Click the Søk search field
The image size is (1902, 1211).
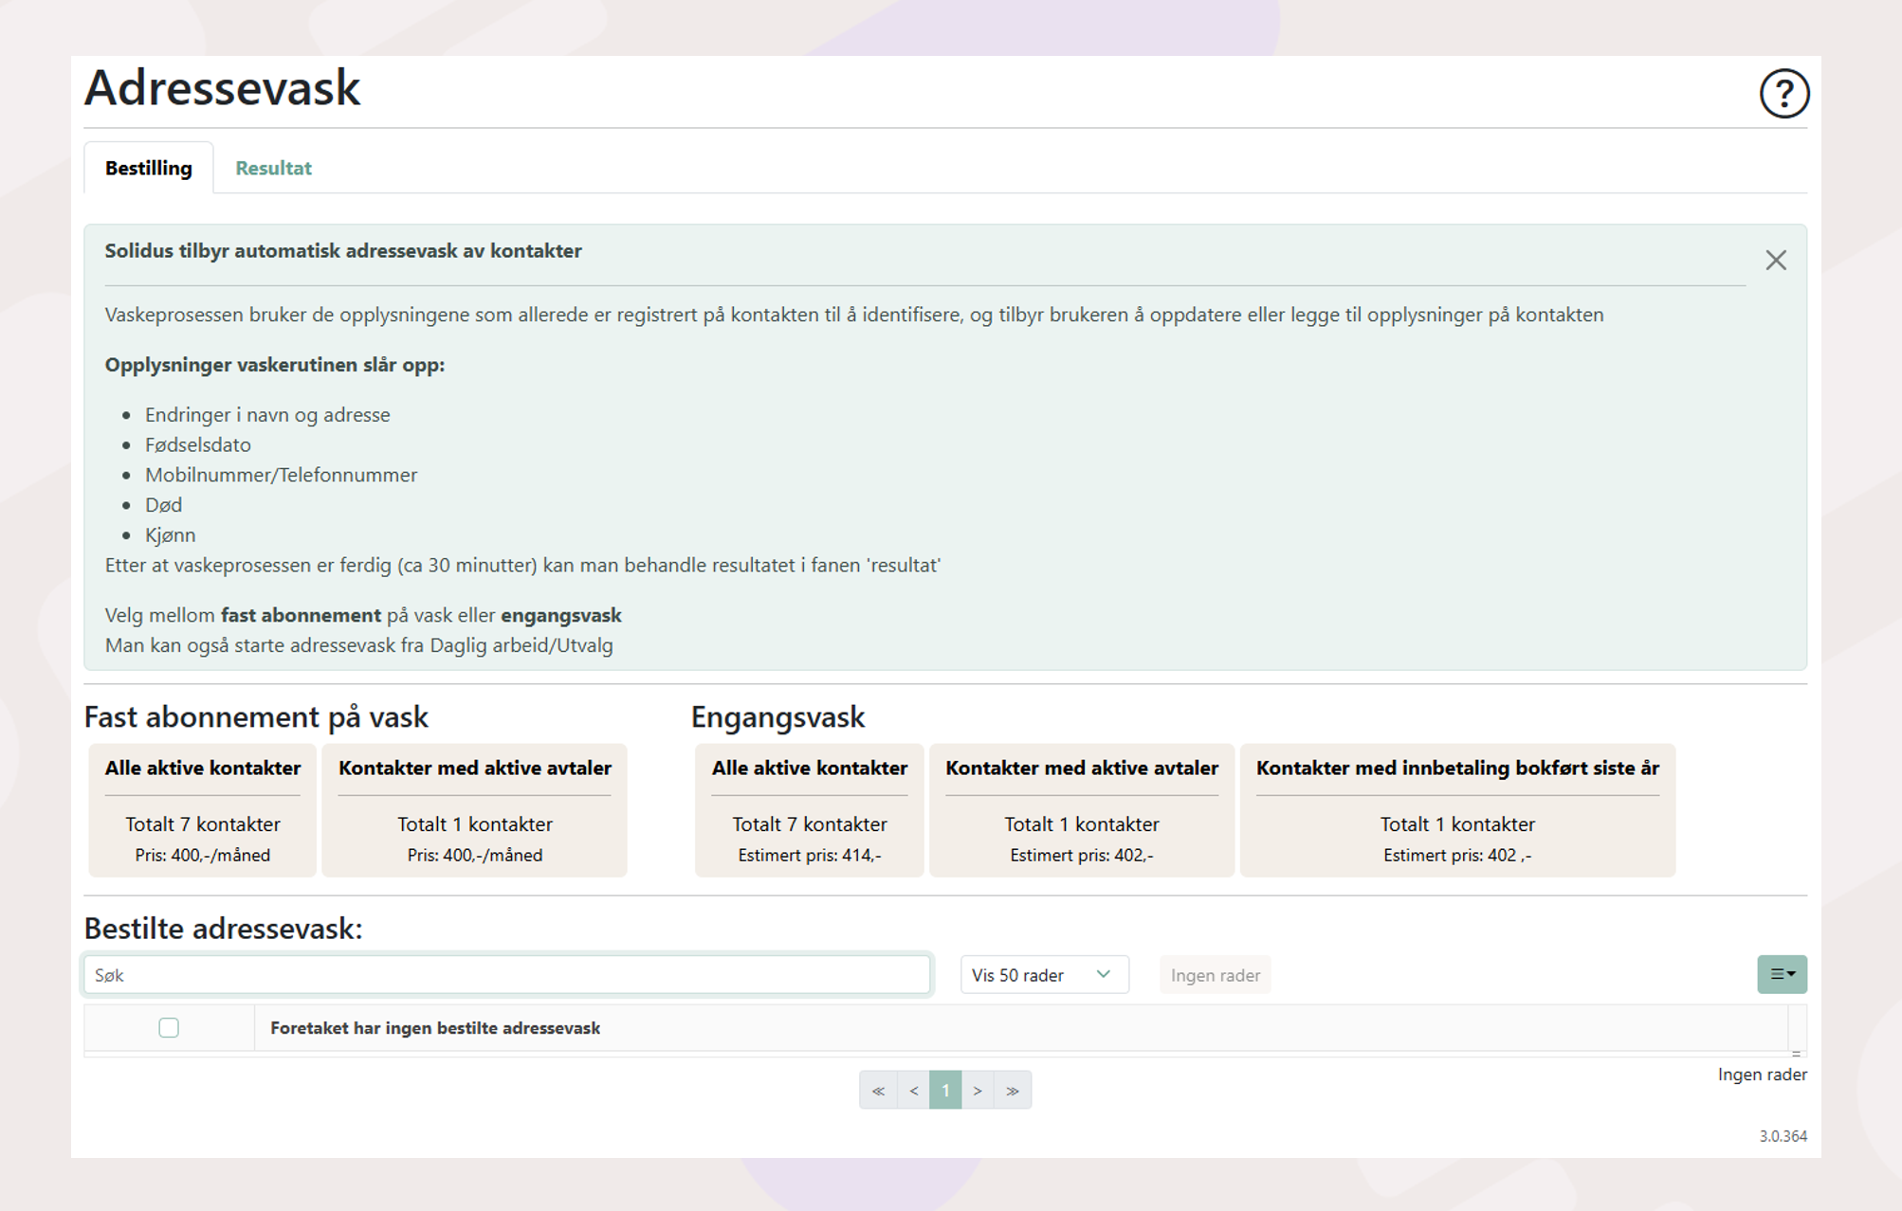(507, 975)
